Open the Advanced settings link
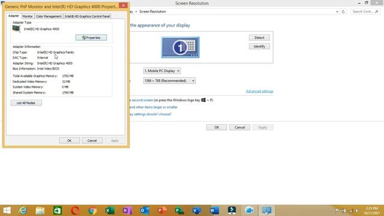 click(x=260, y=91)
